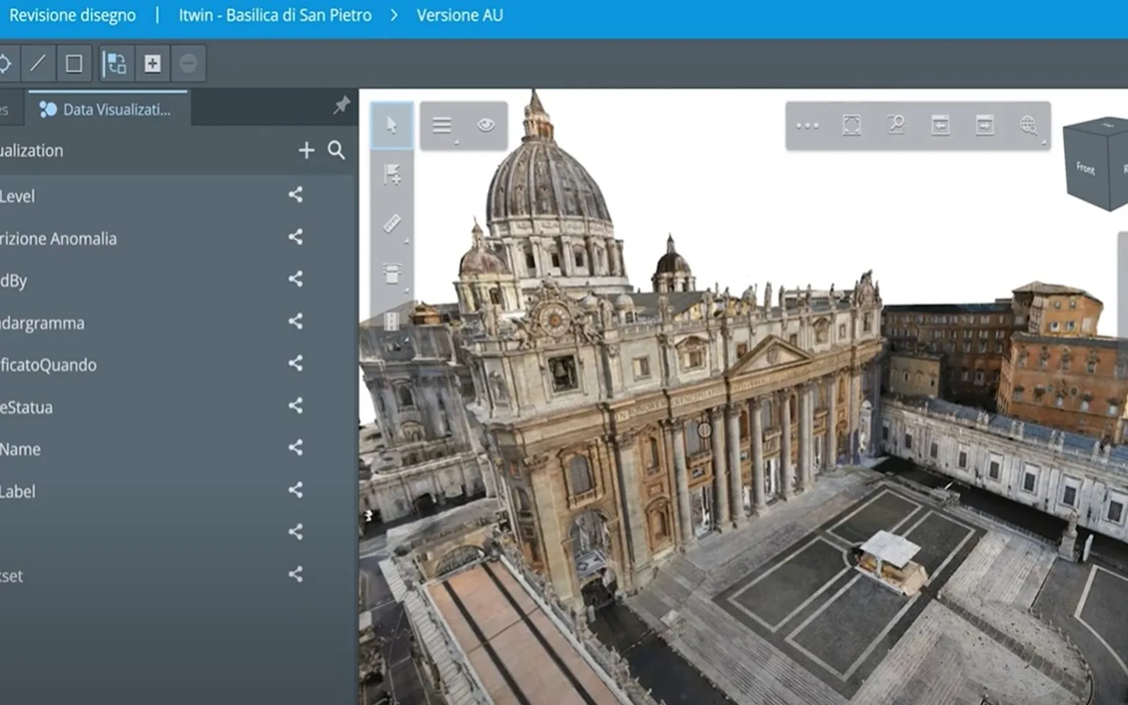Select the ruler measure tool
Screen dimensions: 1128x705
tap(392, 223)
